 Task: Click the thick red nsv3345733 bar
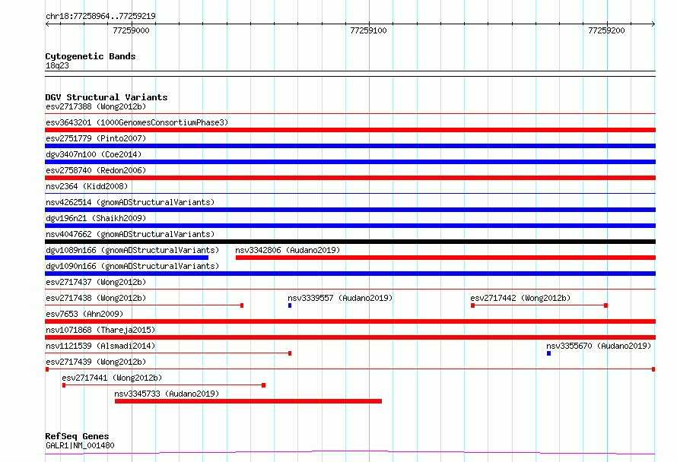pyautogui.click(x=248, y=401)
